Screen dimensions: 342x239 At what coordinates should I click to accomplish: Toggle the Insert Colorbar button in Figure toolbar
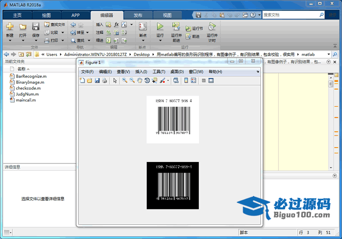coord(186,81)
